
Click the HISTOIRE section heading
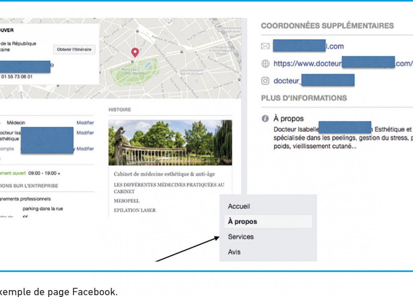pos(119,110)
